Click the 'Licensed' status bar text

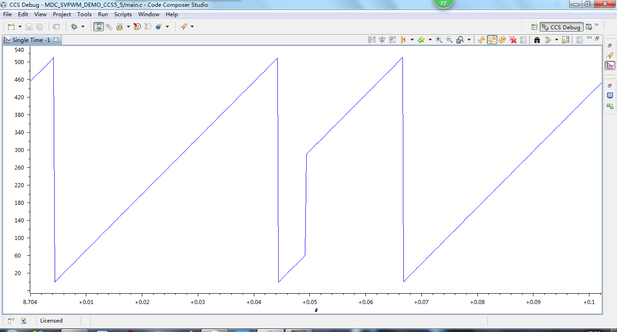tap(51, 321)
